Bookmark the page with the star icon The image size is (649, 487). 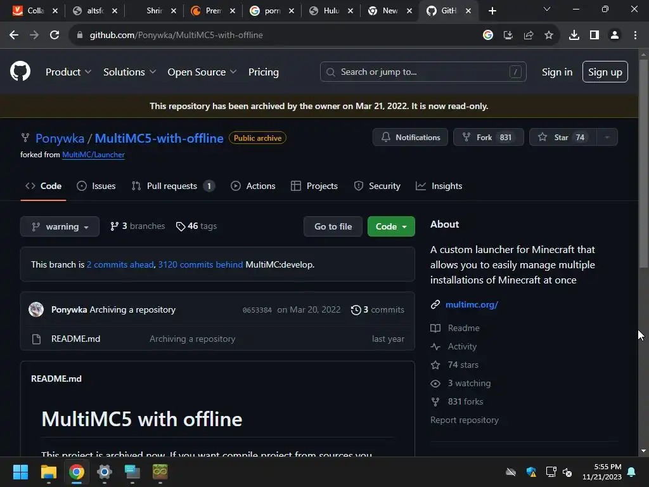pos(549,36)
